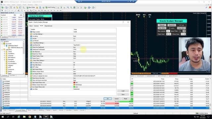Select the crosshair tool
Screen dimensions: 212x119
(x=5, y=10)
